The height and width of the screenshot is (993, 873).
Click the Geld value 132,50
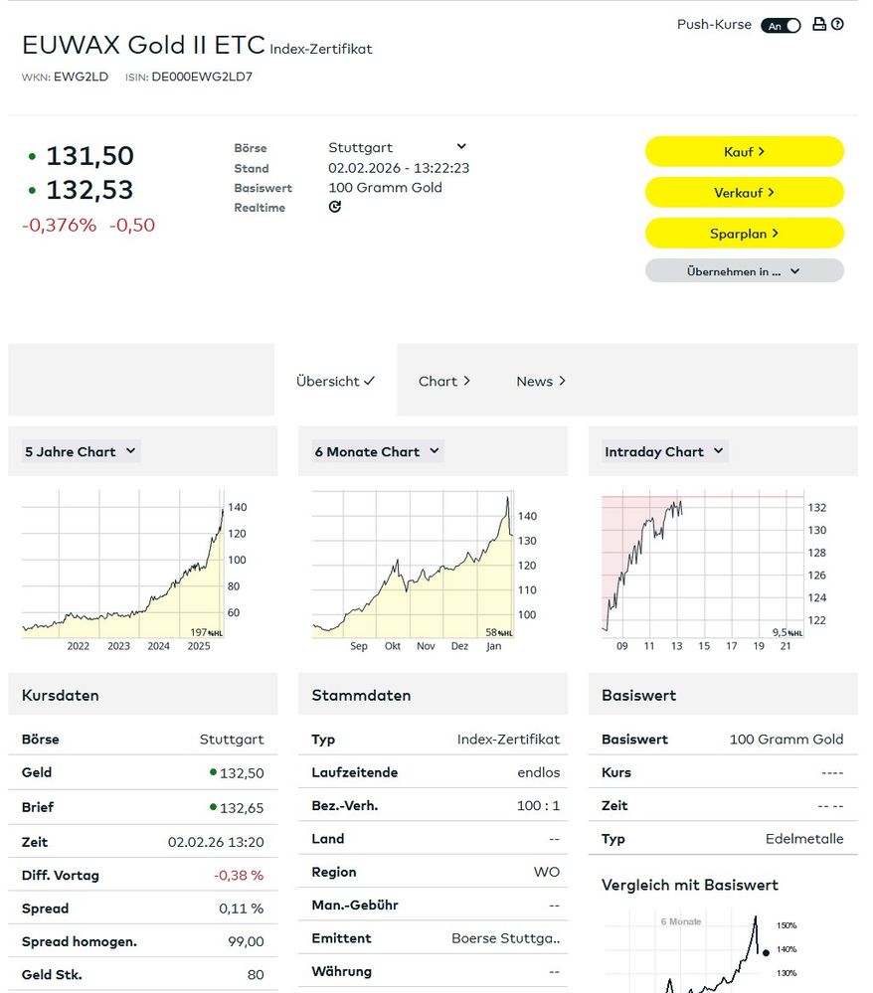pyautogui.click(x=242, y=773)
